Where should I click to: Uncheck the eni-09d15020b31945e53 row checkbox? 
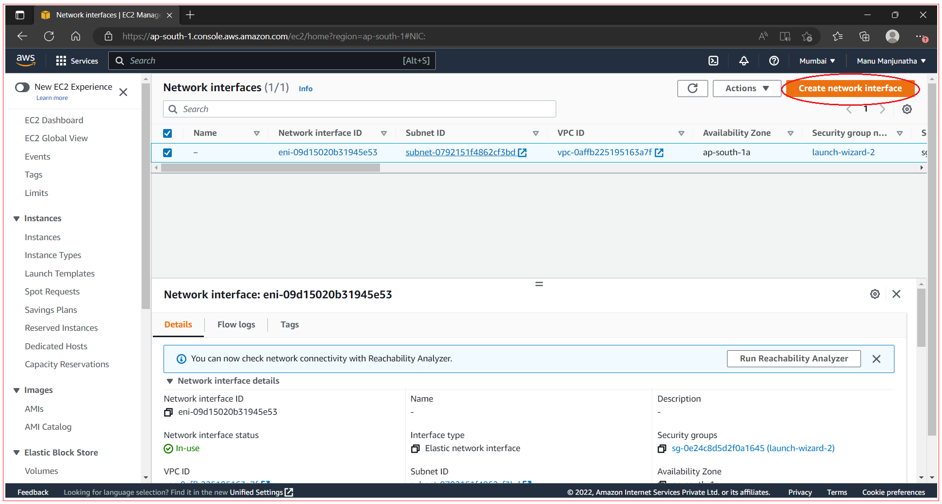[167, 153]
